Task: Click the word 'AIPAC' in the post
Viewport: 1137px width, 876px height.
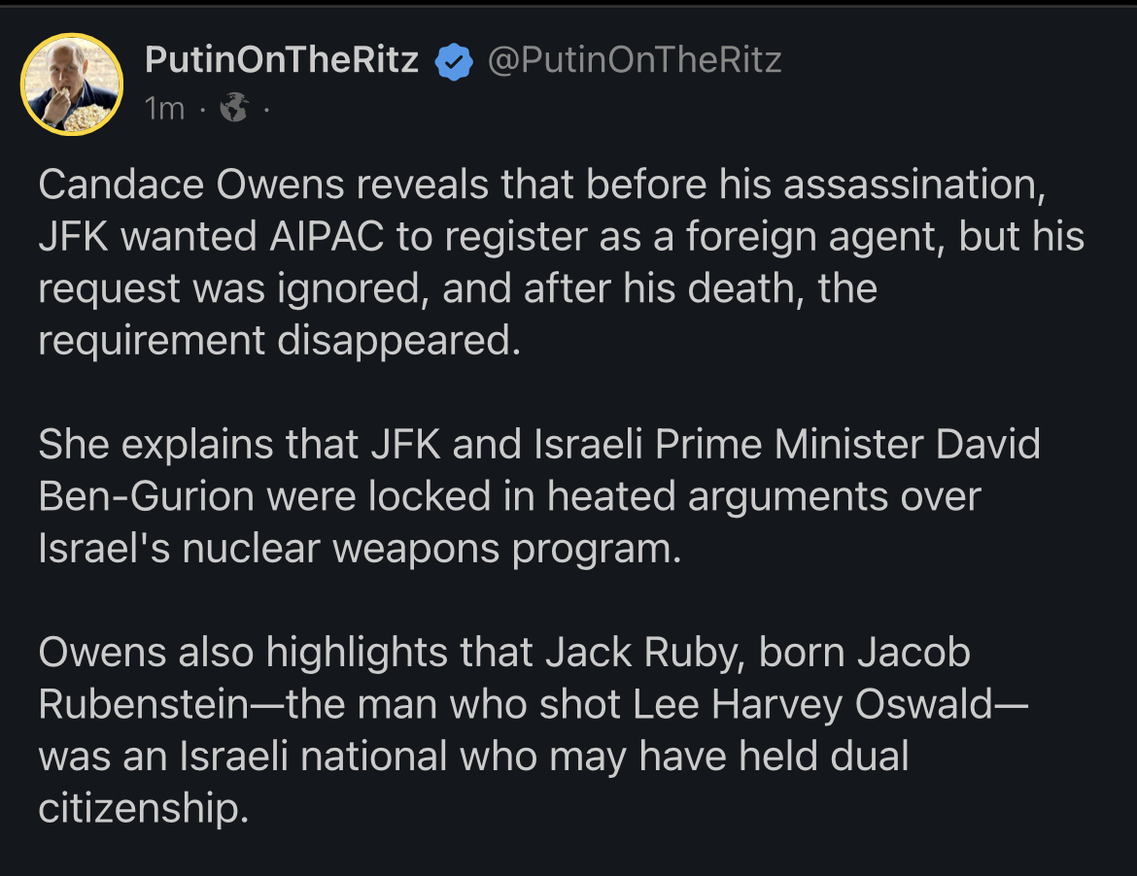Action: (308, 237)
